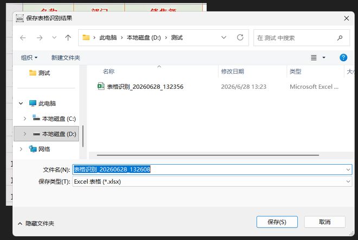Expand 本地磁盘 (D:) node

[x=24, y=134]
